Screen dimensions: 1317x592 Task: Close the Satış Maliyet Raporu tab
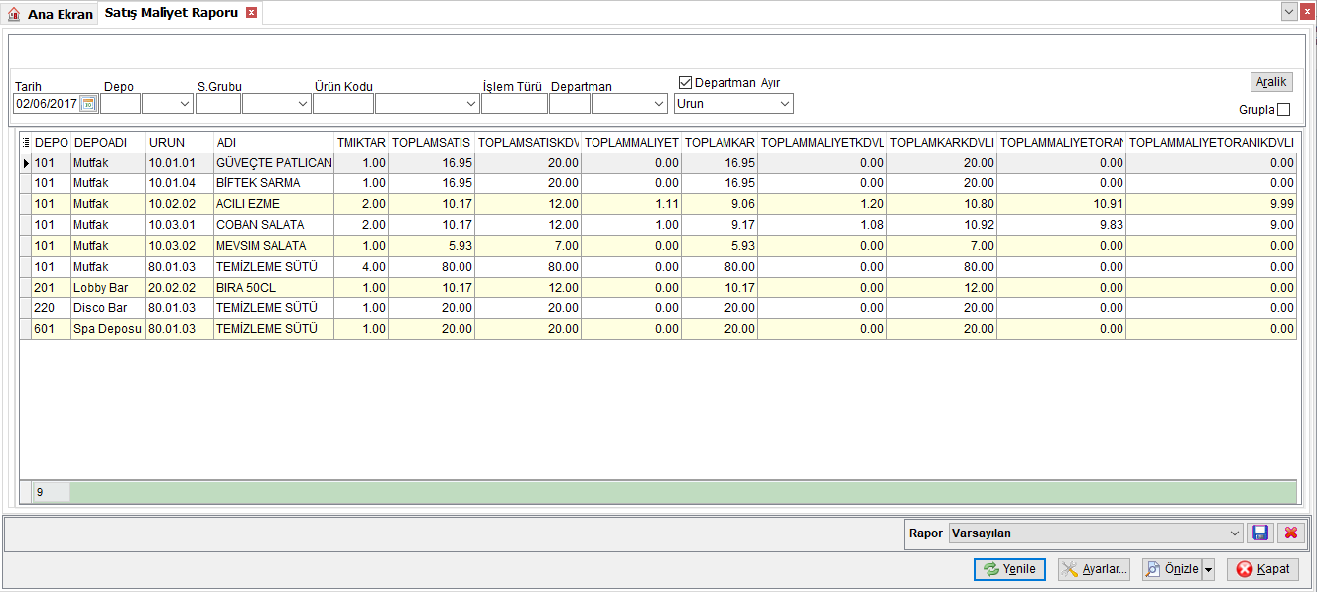(x=251, y=13)
